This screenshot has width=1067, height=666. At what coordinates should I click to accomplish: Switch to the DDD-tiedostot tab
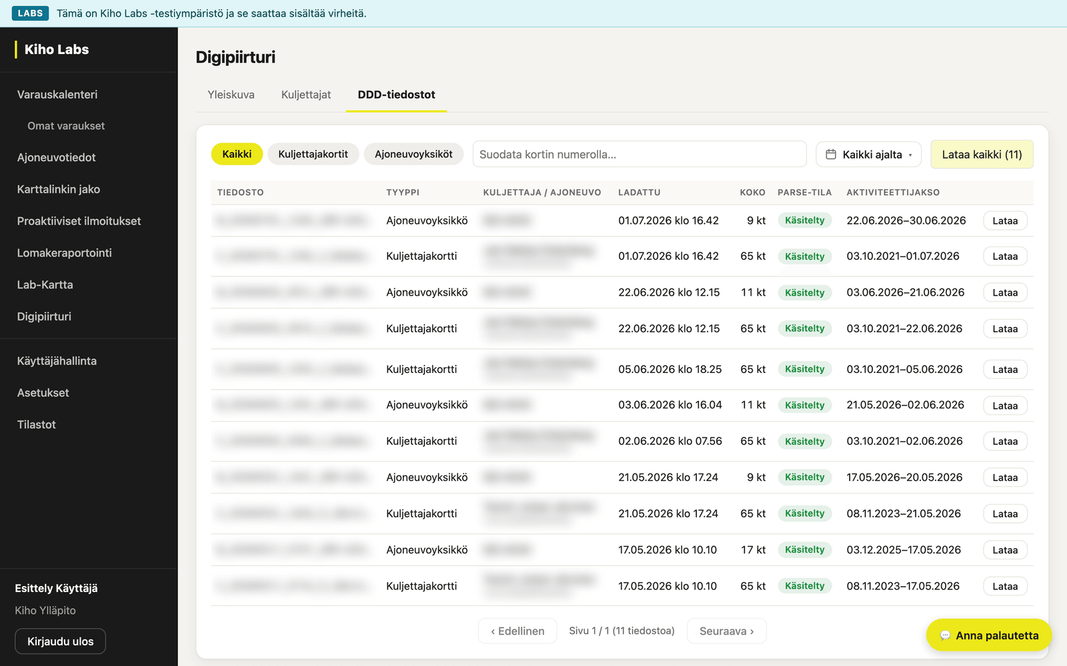pyautogui.click(x=396, y=95)
